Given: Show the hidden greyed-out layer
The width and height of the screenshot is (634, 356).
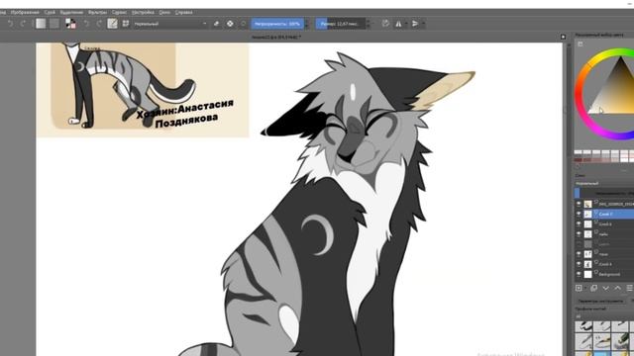Looking at the screenshot, I should (x=579, y=244).
